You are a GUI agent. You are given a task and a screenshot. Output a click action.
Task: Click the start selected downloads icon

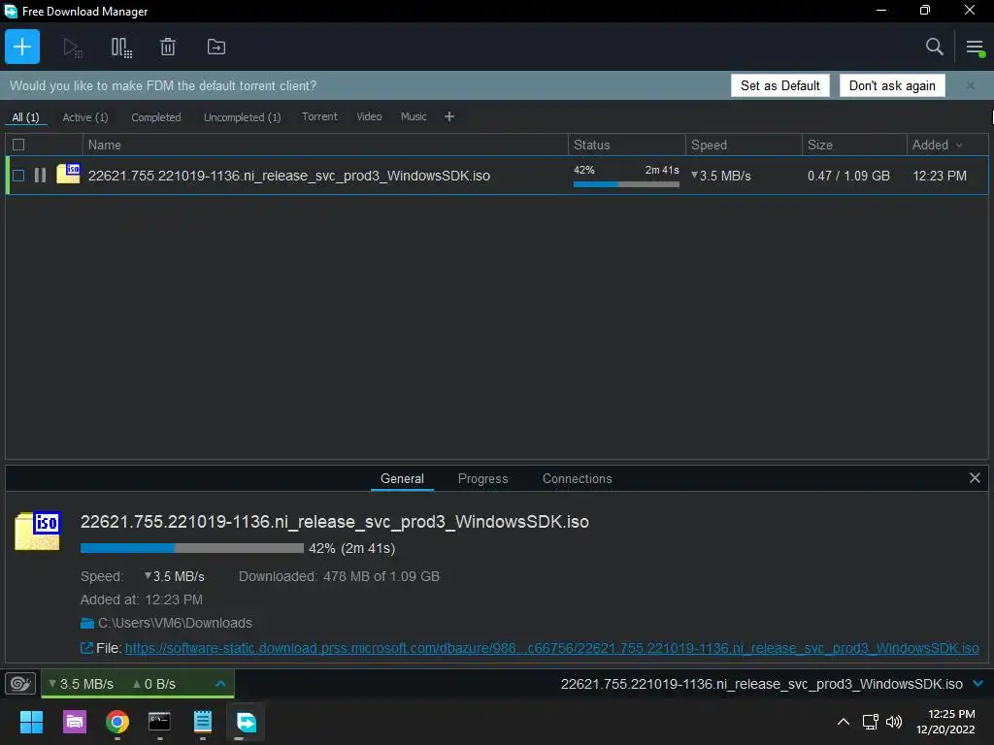point(72,48)
